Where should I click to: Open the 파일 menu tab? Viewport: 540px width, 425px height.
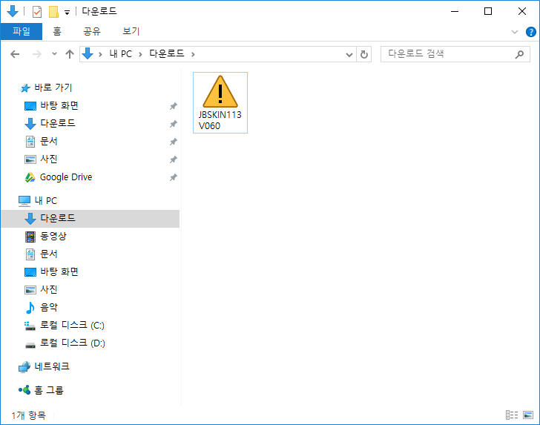click(22, 31)
